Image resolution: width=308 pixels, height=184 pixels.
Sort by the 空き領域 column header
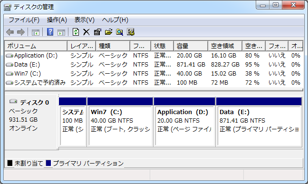tap(225, 46)
